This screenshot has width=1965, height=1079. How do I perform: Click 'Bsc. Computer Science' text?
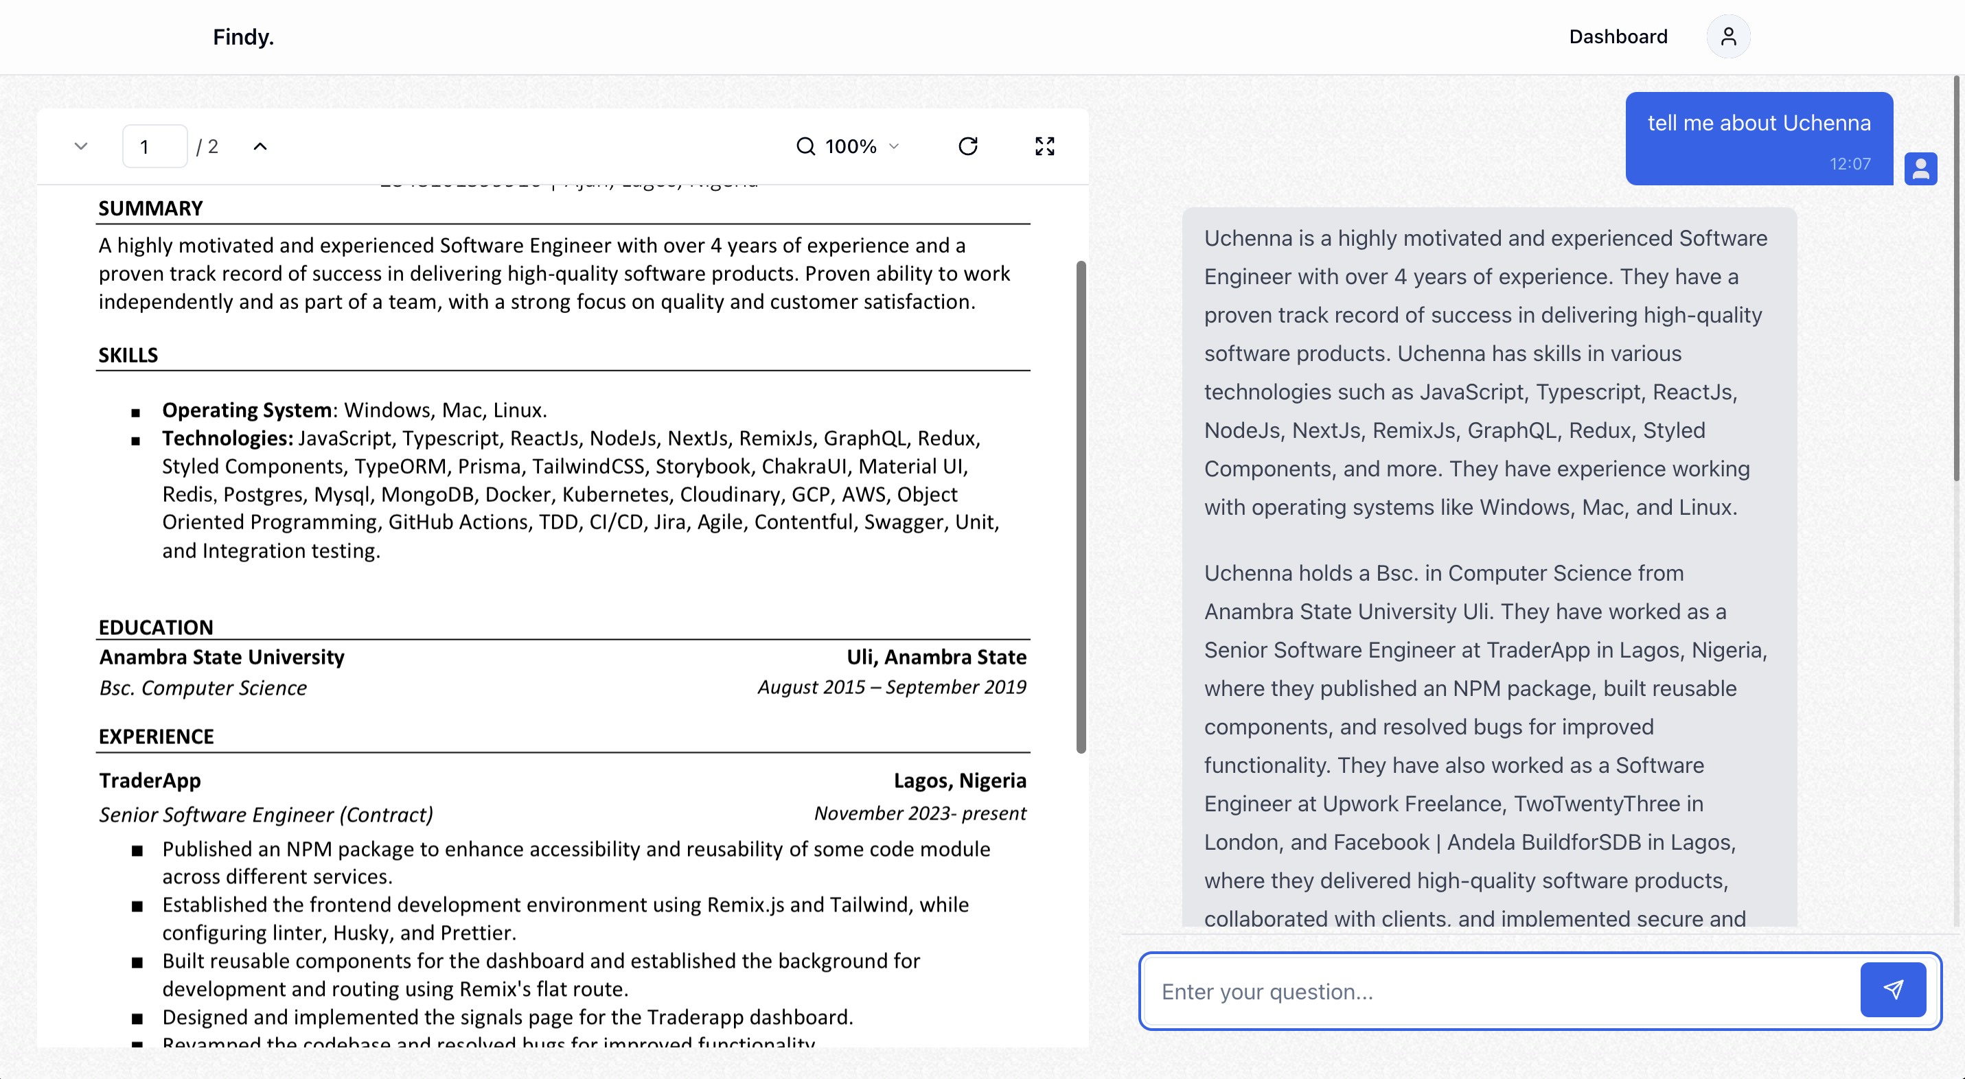[x=203, y=688]
